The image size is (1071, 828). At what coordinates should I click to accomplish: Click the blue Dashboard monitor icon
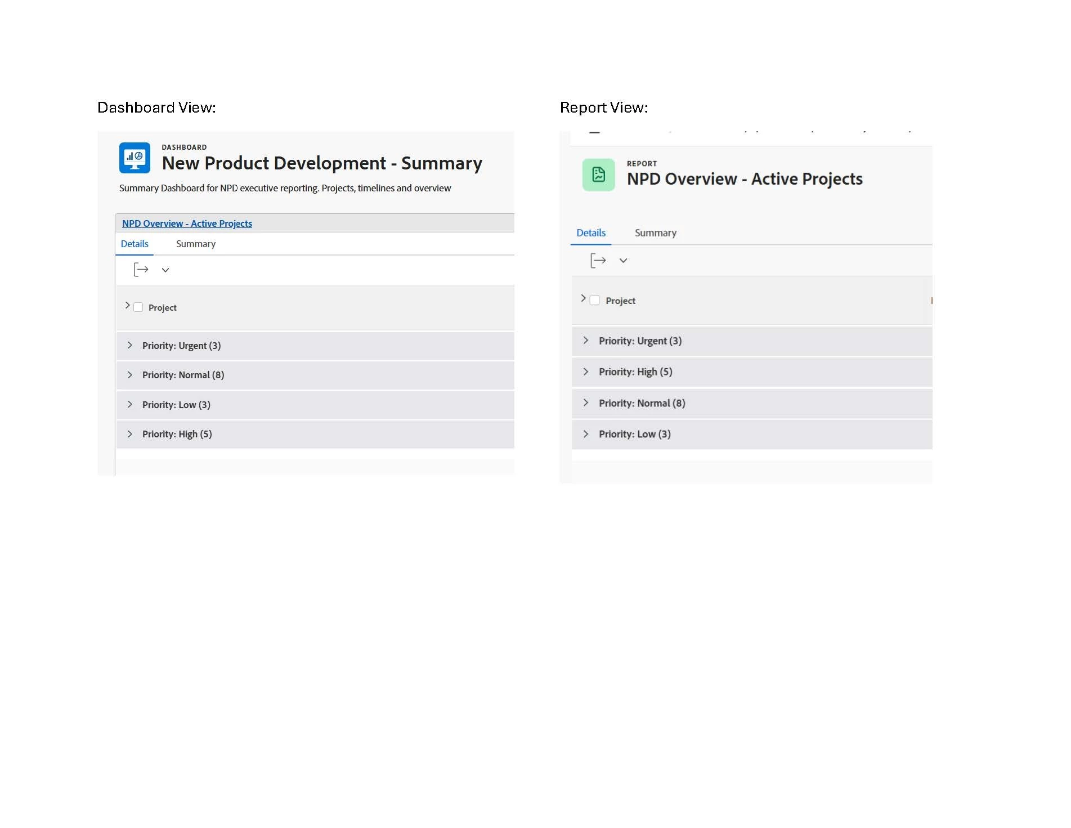135,158
